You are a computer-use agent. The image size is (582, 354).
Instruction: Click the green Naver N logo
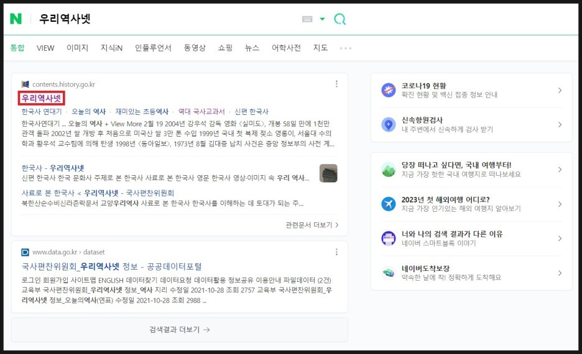[x=16, y=19]
